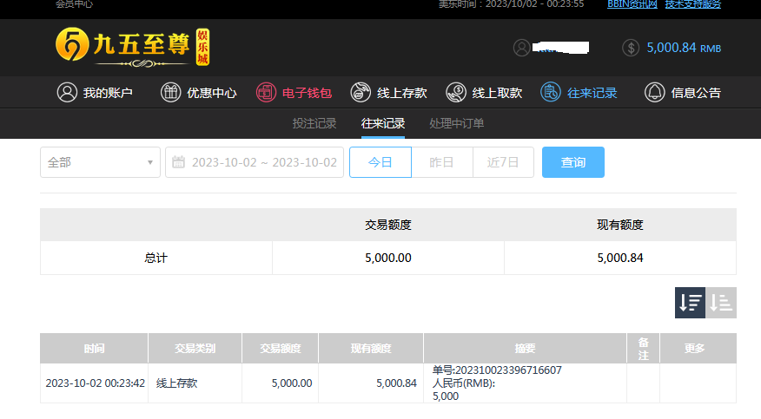The image size is (761, 419).
Task: Click the 交易类别 column header
Action: (x=195, y=348)
